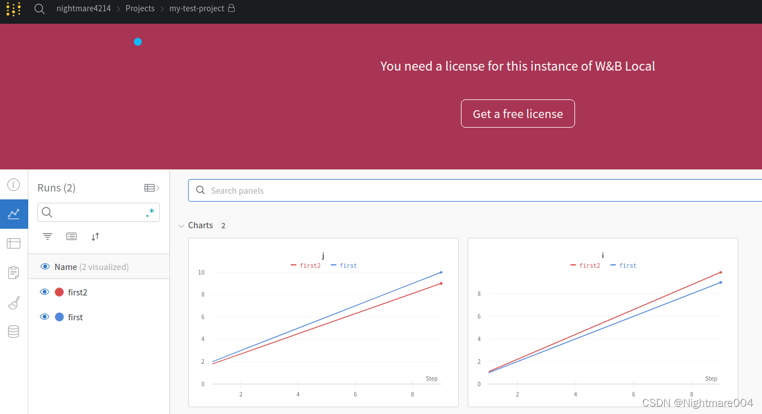Click the chart i title
Image resolution: width=762 pixels, height=414 pixels.
(x=603, y=256)
